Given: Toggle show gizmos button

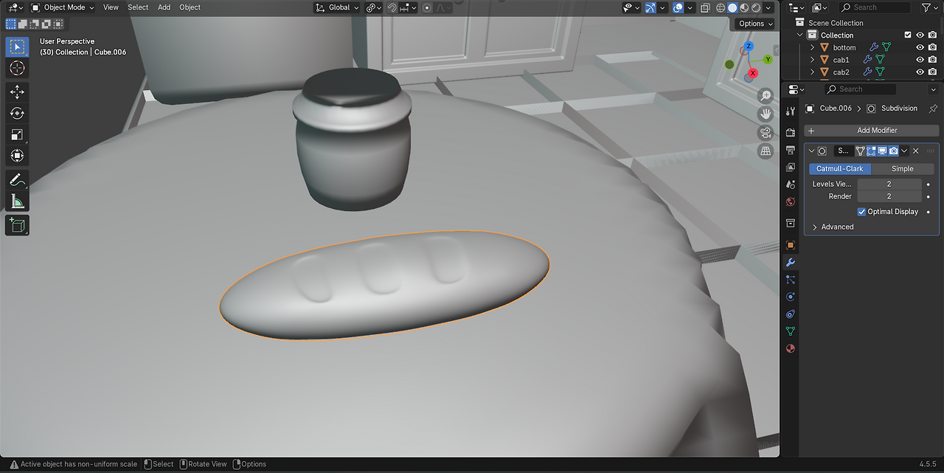Looking at the screenshot, I should 650,7.
